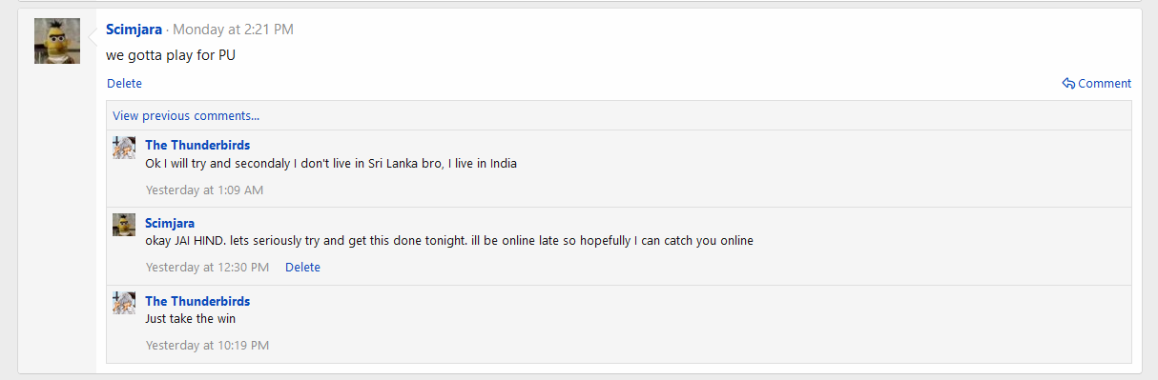1158x380 pixels.
Task: Click The Thunderbirds avatar on the India comment
Action: click(x=124, y=148)
